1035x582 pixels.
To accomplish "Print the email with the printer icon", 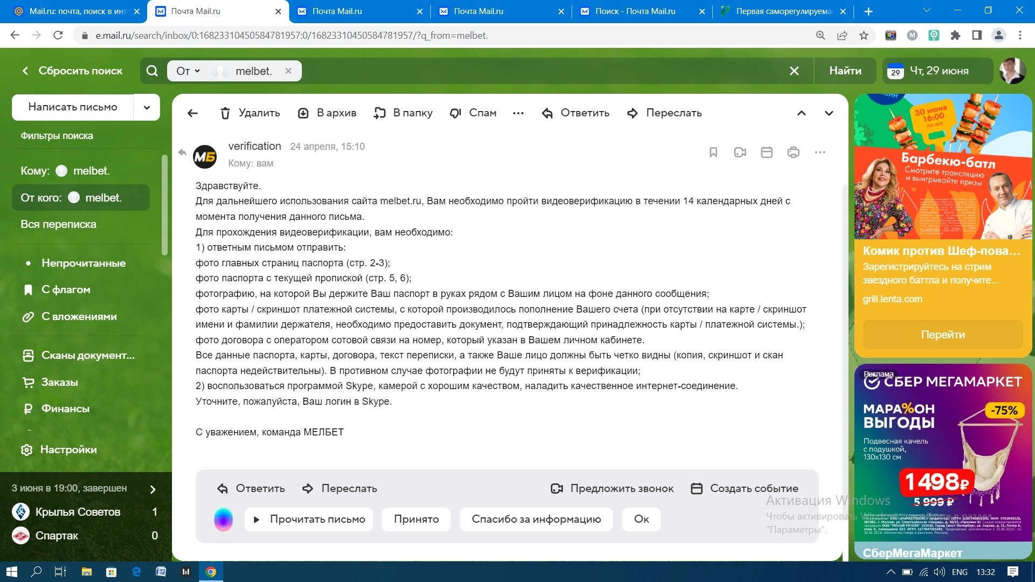I will coord(793,153).
